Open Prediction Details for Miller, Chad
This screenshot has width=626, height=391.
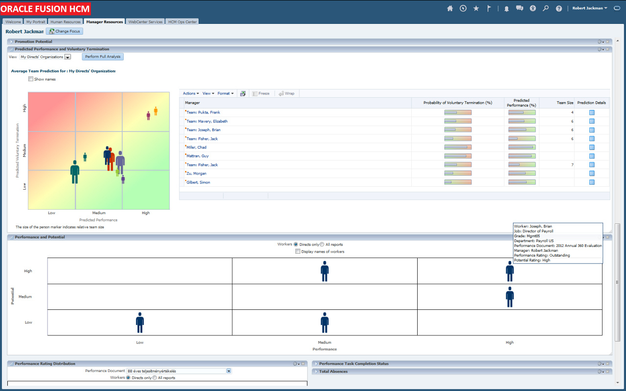pyautogui.click(x=592, y=147)
